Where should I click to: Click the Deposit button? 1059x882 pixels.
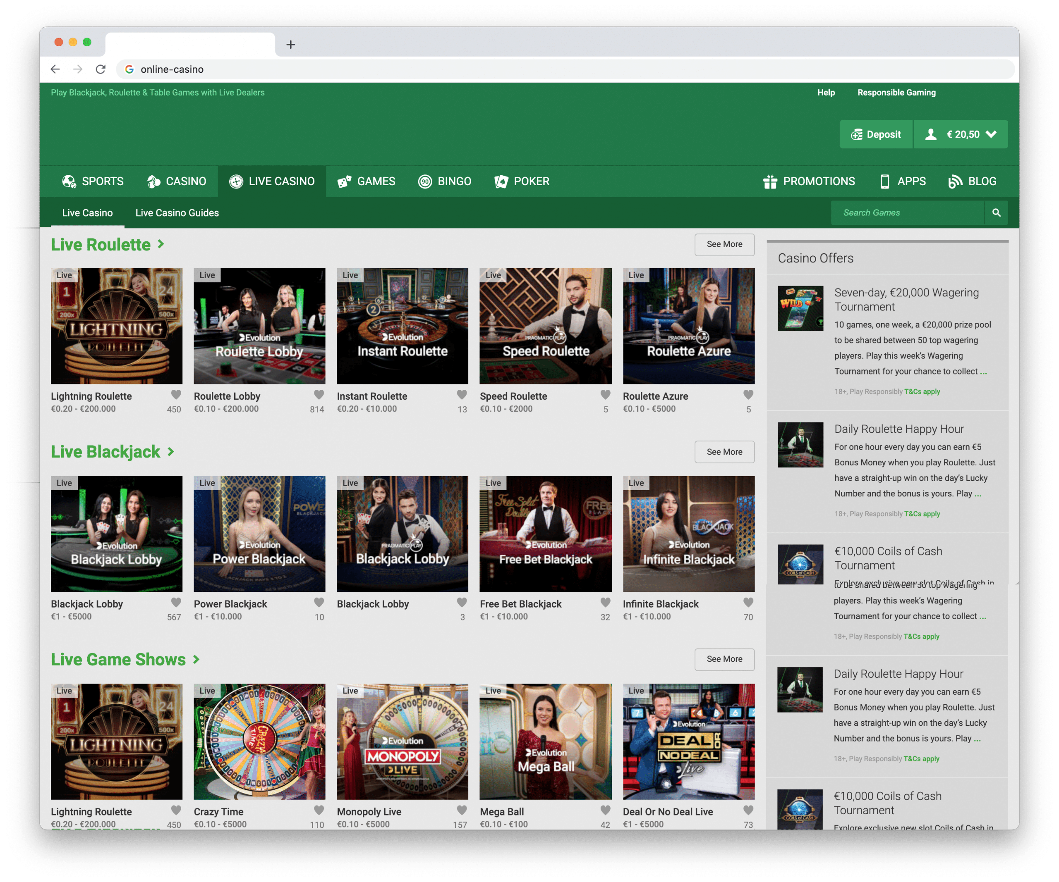pos(876,134)
